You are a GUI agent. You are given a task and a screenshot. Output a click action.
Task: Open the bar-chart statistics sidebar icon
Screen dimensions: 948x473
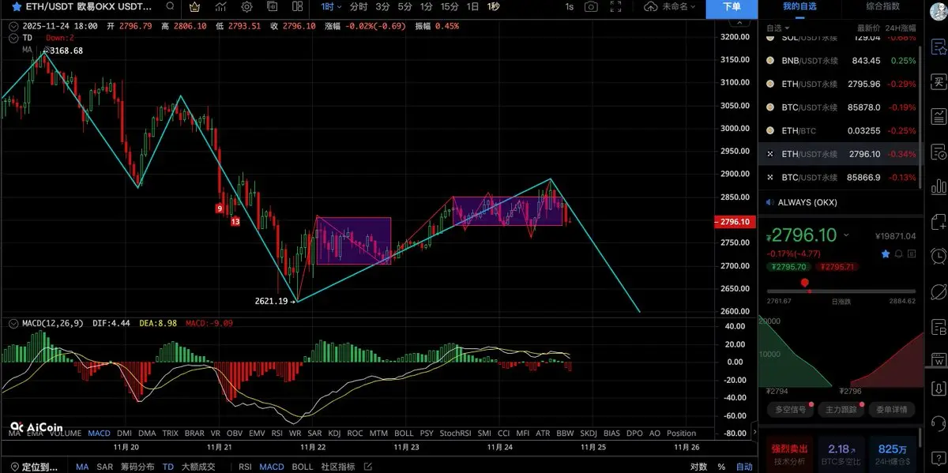pos(939,187)
